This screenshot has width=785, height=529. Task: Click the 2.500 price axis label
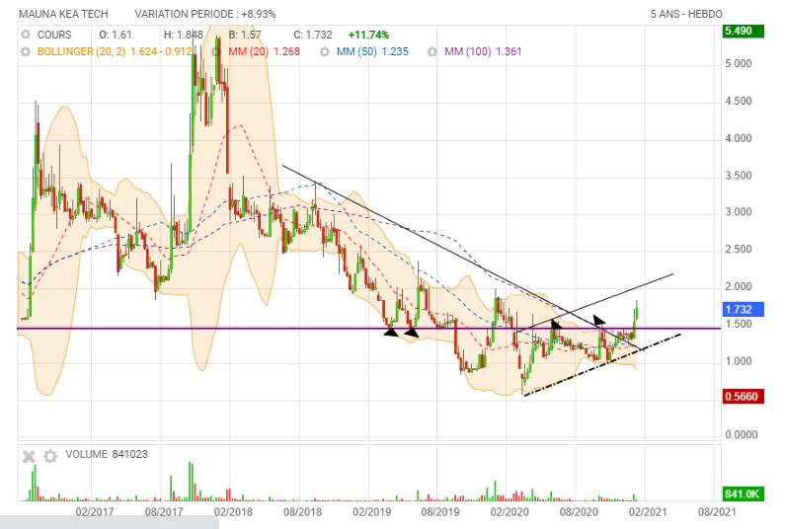coord(739,250)
